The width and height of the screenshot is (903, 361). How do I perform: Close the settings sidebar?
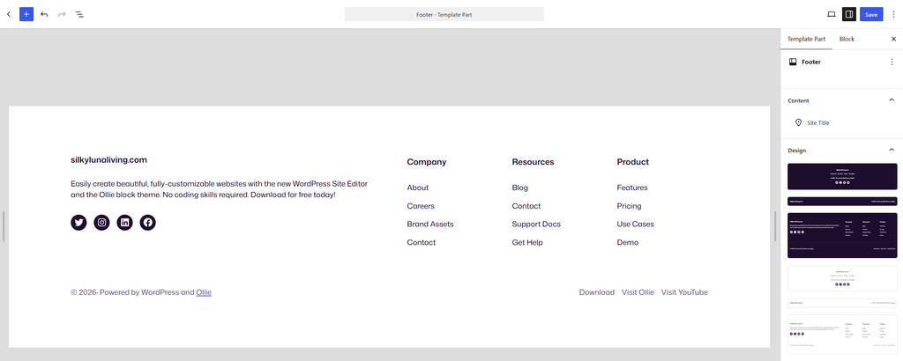tap(893, 39)
